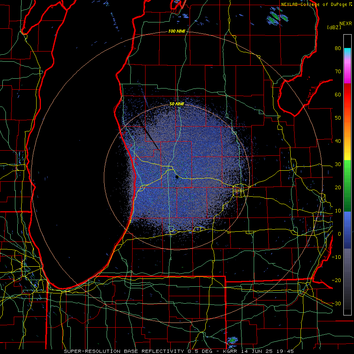Click the '10' value on dBZ scale
Screen dimensions: 354x354
point(338,211)
